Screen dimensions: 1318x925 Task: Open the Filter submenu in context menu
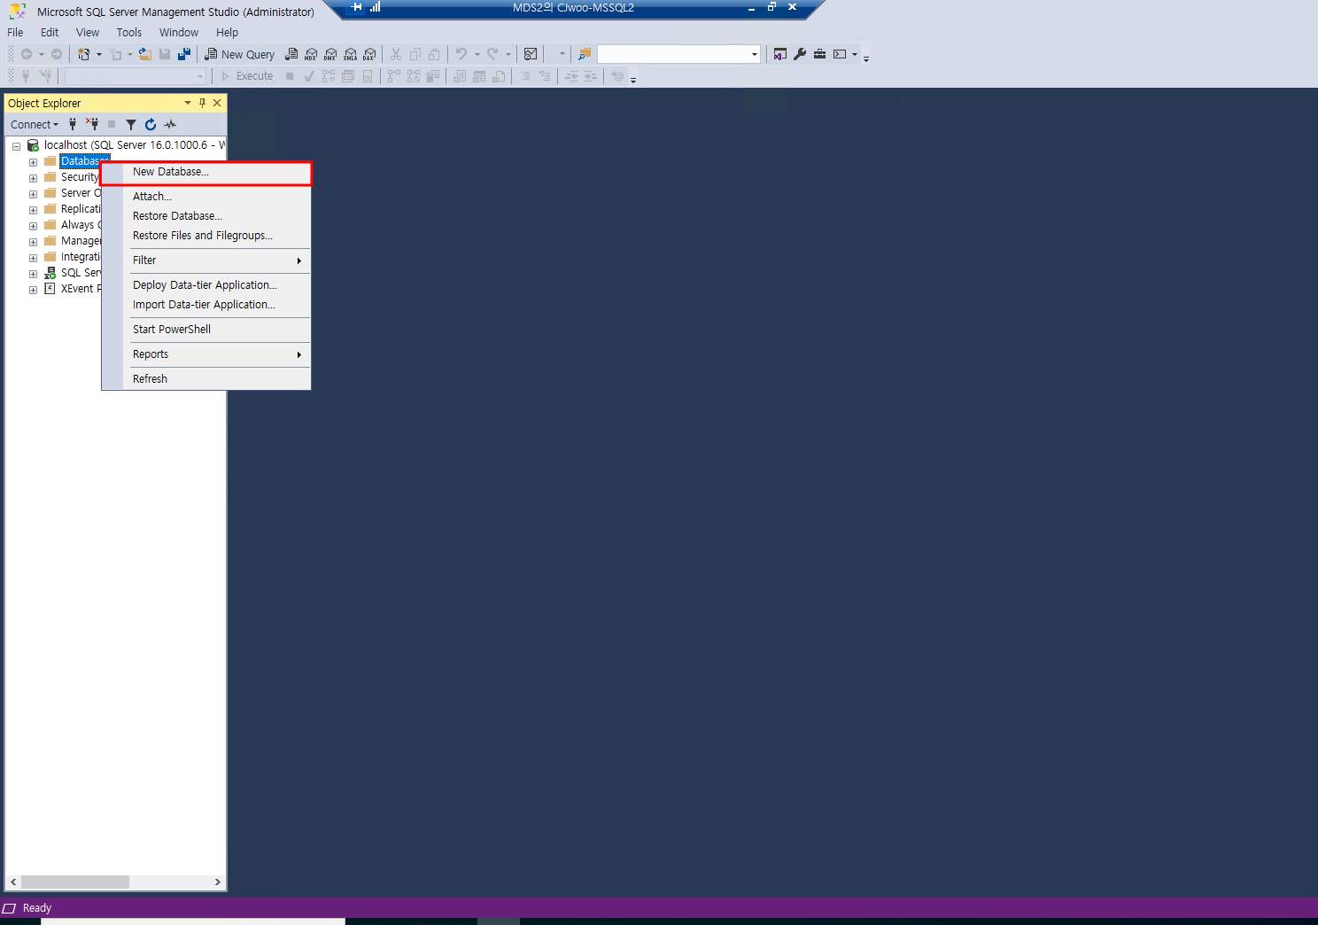206,260
